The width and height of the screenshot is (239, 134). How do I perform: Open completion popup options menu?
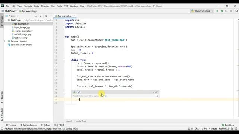[157, 96]
